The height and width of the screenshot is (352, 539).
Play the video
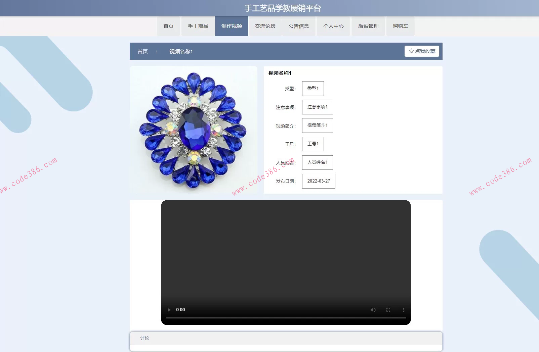click(x=169, y=310)
